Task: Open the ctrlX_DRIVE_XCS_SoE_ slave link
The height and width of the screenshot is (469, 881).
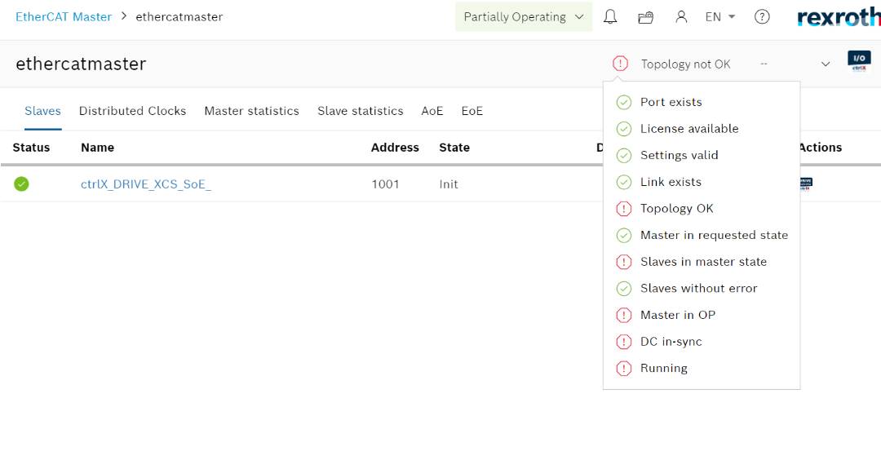Action: [x=145, y=184]
